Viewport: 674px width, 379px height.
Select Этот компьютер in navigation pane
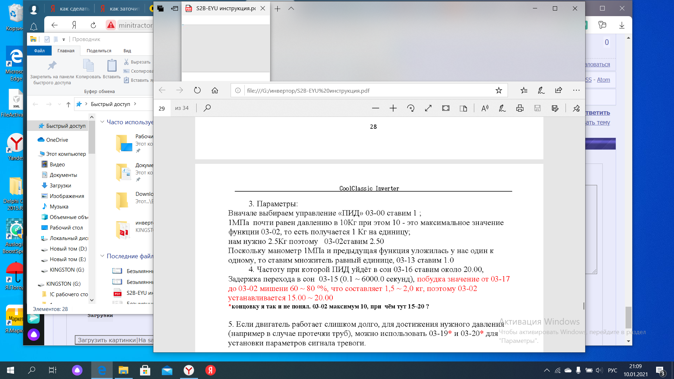[x=63, y=154]
